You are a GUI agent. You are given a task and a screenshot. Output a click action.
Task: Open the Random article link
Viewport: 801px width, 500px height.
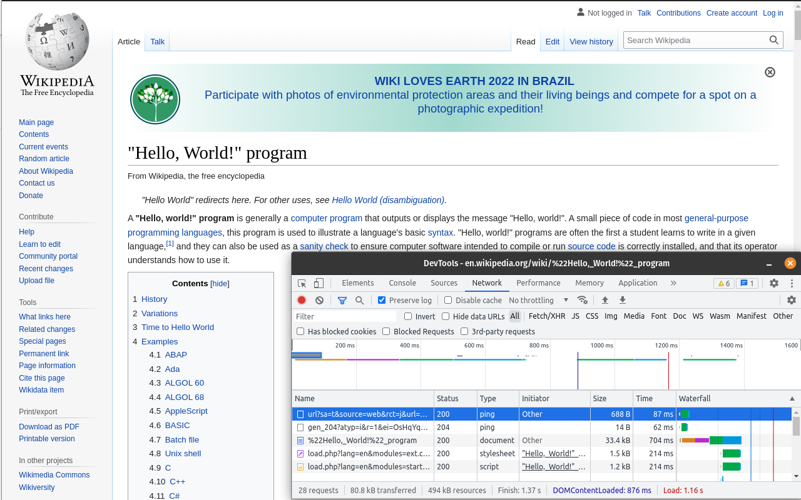44,159
